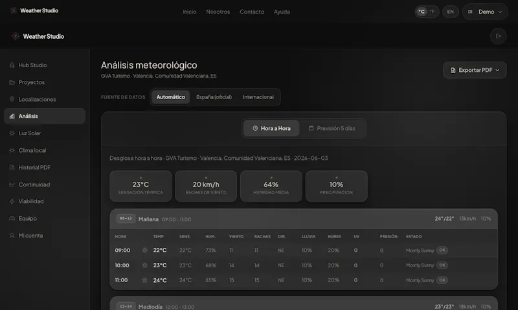This screenshot has height=310, width=518.
Task: Open Continuidad sidebar item
Action: (45, 184)
